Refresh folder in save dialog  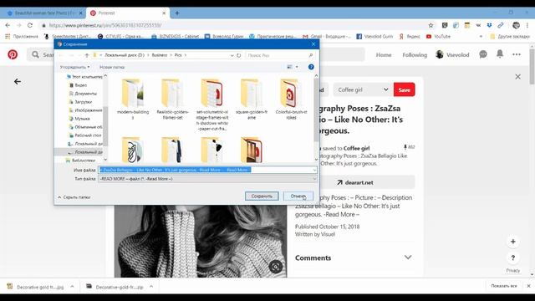[x=239, y=55]
